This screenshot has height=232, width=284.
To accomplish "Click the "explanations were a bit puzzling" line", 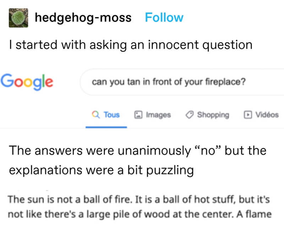I will click(x=101, y=170).
